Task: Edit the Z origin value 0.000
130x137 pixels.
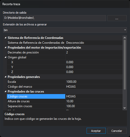Action: click(94, 72)
